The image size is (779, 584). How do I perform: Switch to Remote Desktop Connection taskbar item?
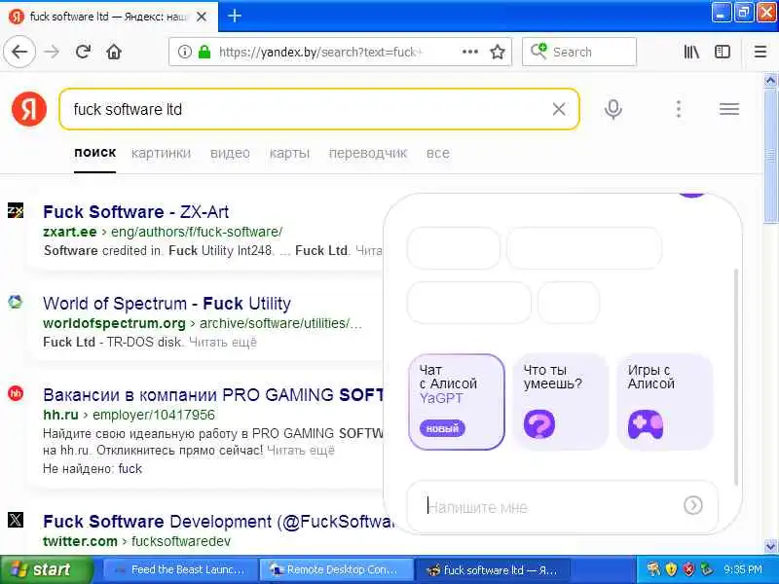(x=336, y=569)
